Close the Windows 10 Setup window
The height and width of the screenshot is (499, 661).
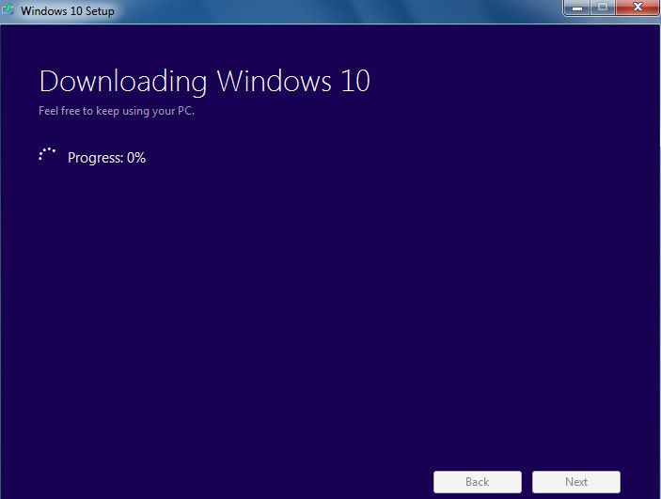[x=637, y=8]
